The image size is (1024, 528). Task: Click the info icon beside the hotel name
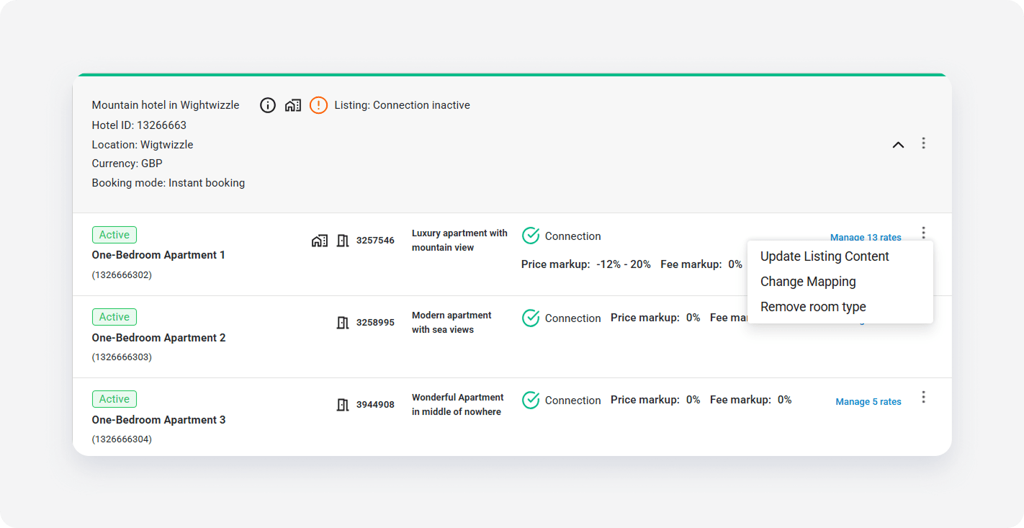(x=268, y=105)
